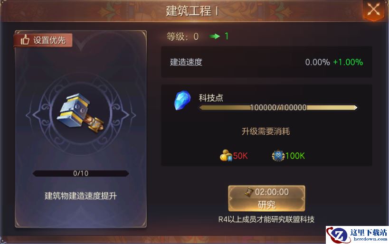
Task: Click the 建筑物建造速度提升 description text
Action: (81, 196)
